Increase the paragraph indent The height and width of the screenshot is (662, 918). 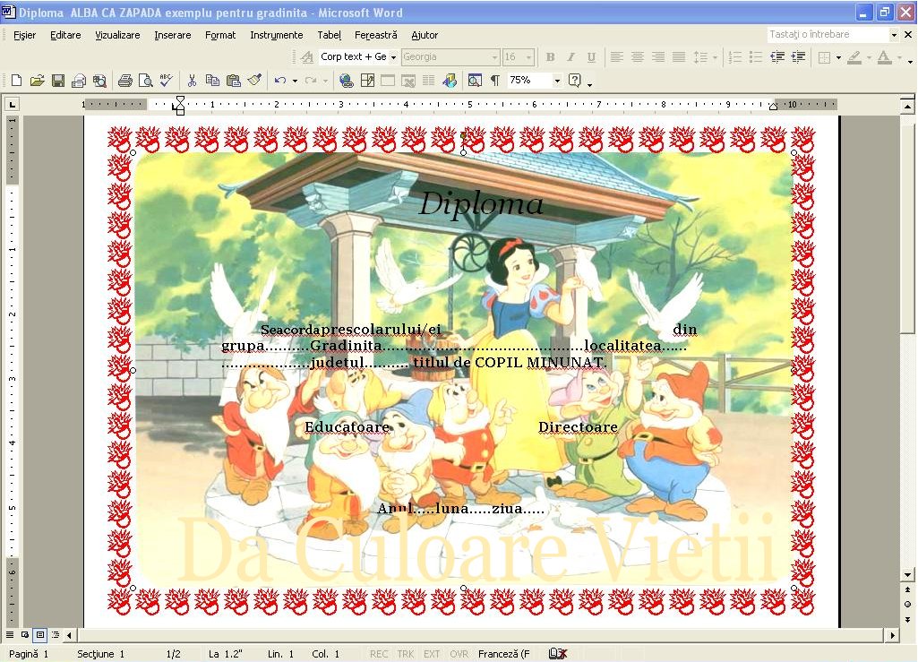tap(798, 56)
